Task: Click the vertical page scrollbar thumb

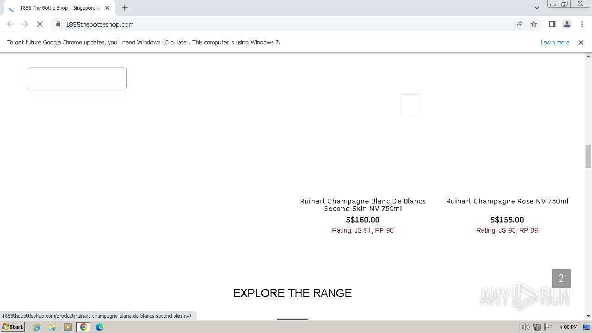Action: (588, 156)
